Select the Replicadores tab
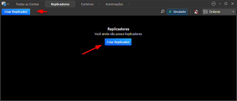 (60, 4)
